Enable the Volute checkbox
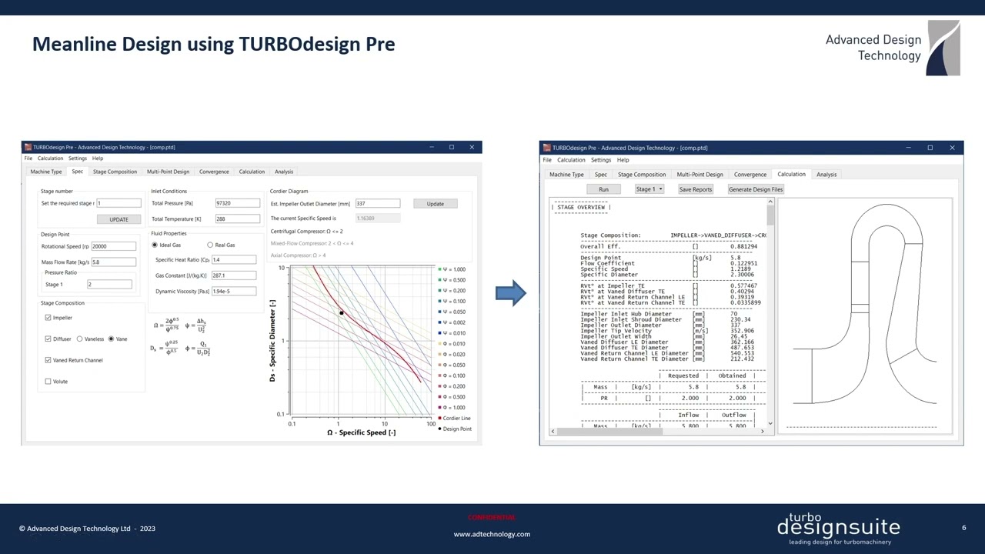This screenshot has height=554, width=985. tap(48, 381)
